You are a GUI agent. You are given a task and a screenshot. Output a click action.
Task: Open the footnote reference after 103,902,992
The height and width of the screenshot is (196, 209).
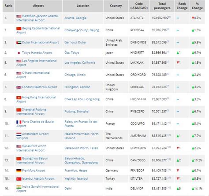tap(170, 17)
